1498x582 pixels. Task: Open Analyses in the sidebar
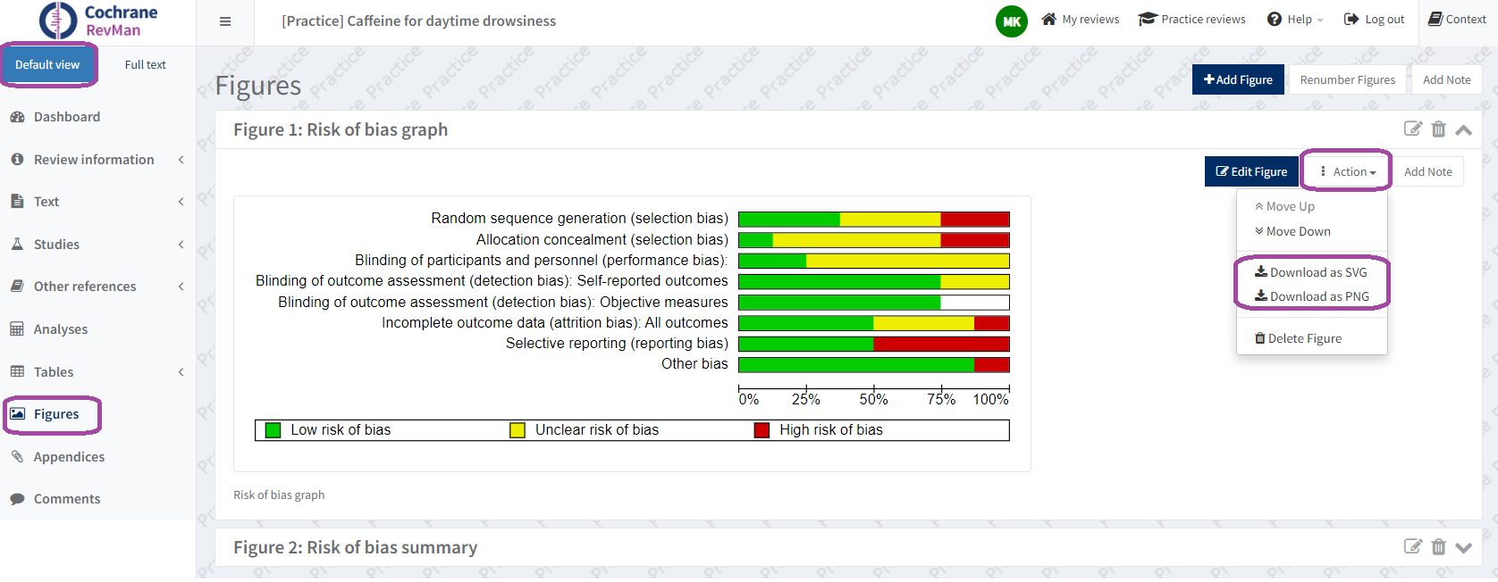[61, 329]
